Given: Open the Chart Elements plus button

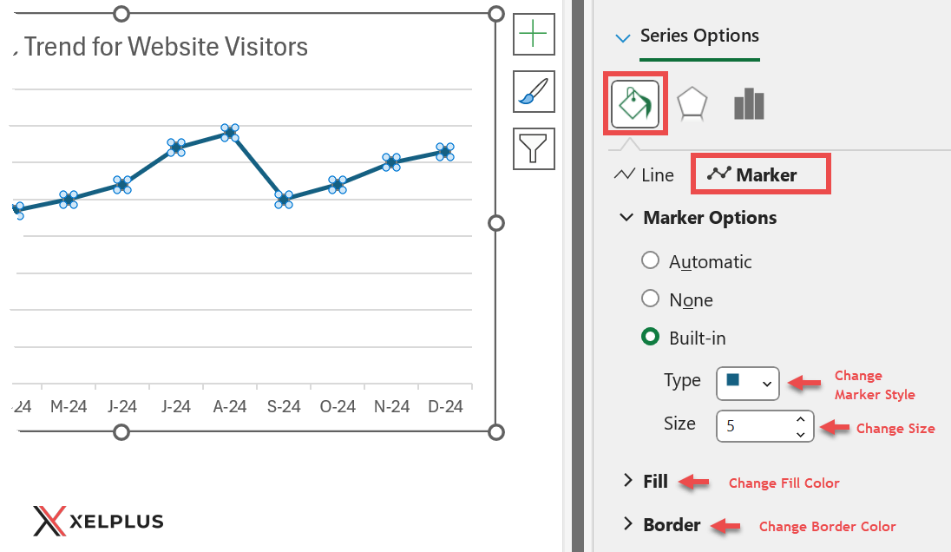Looking at the screenshot, I should click(533, 35).
